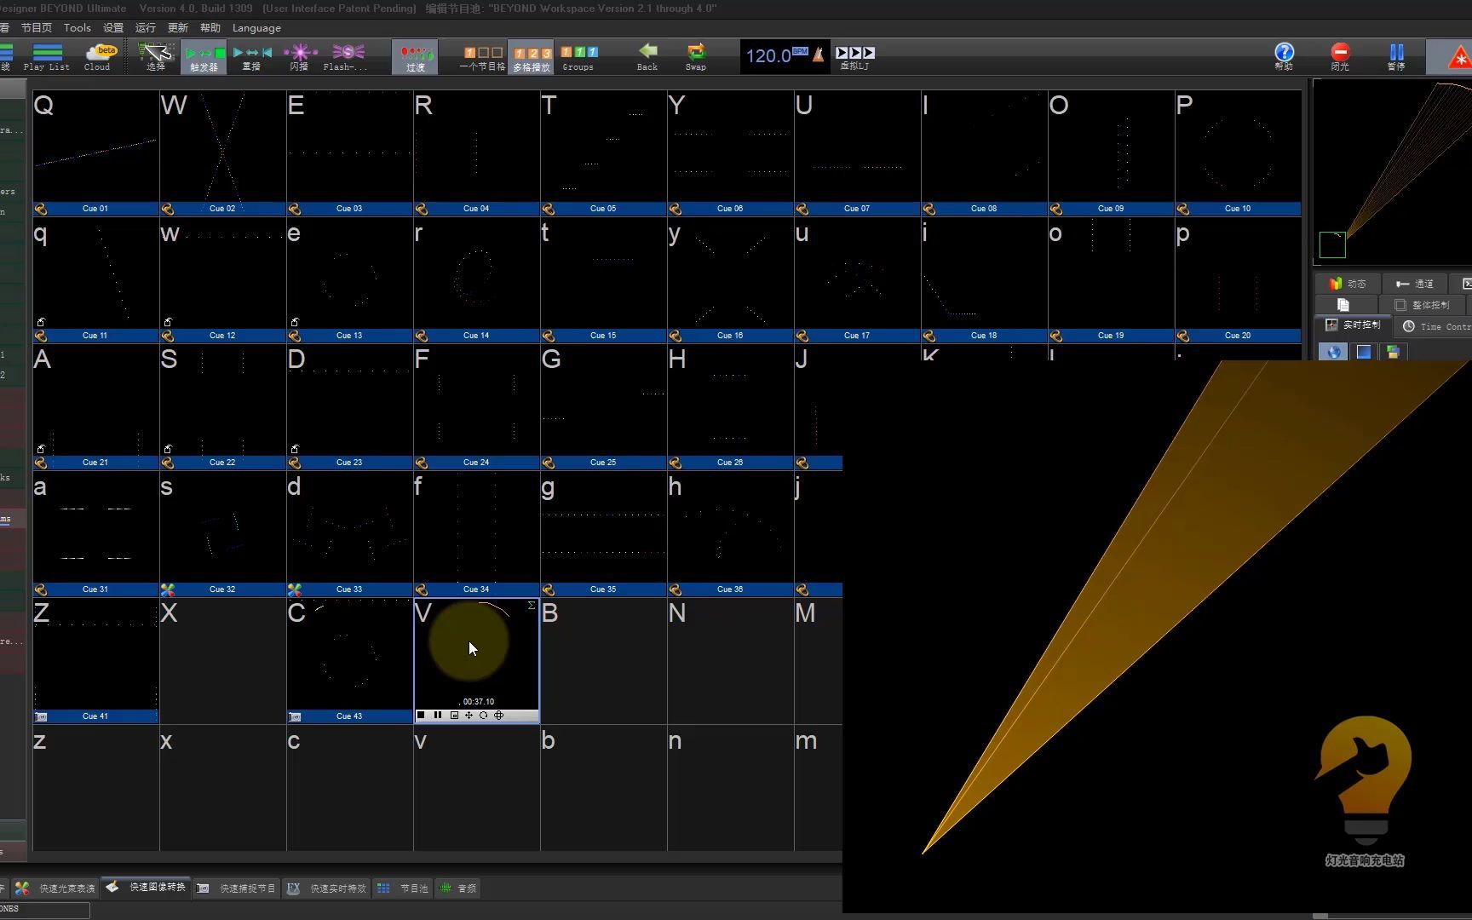Click the sigma icon on the V cue
This screenshot has height=920, width=1472.
click(x=531, y=606)
